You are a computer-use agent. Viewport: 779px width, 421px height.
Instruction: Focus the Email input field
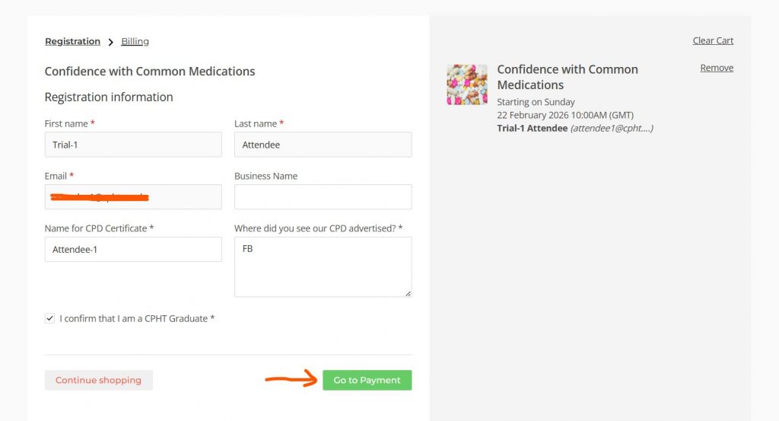(133, 196)
